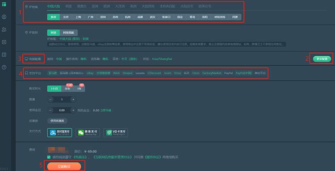Choose Alipay as payment method
335x171 pixels.
point(59,133)
